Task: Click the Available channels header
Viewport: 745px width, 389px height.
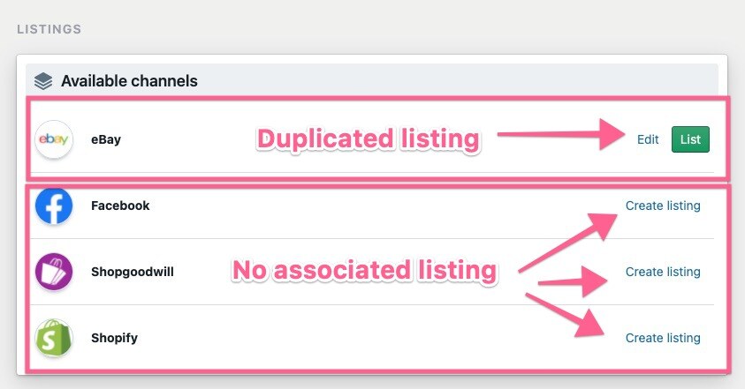Action: click(x=129, y=81)
